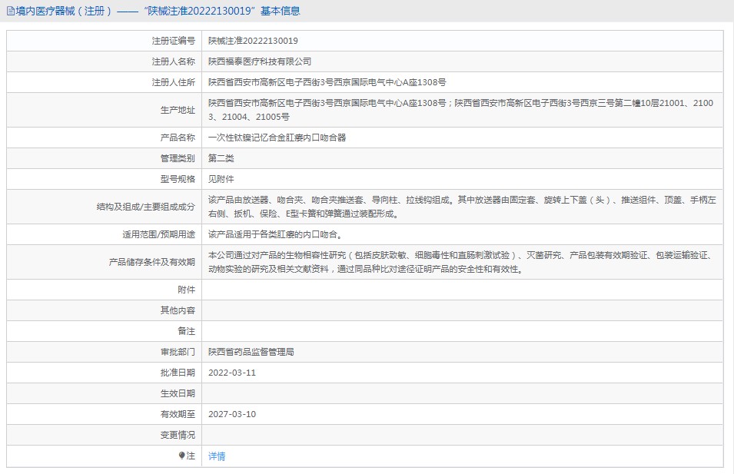This screenshot has height=474, width=734.
Task: Click the 注册人住所 label
Action: [173, 82]
